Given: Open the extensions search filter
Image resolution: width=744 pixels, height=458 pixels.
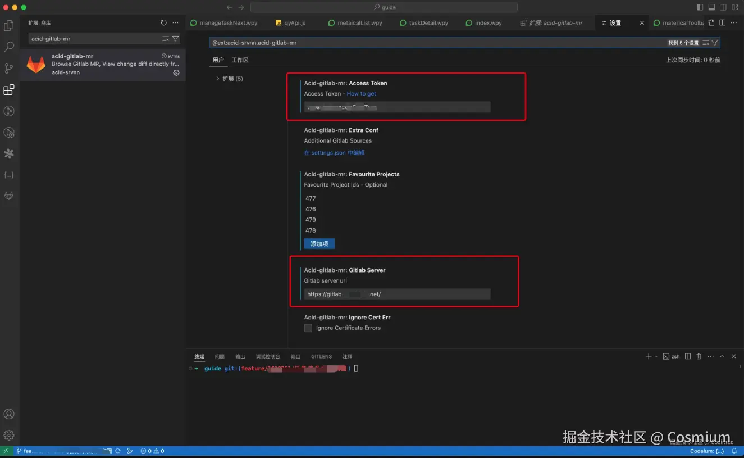Looking at the screenshot, I should tap(175, 39).
